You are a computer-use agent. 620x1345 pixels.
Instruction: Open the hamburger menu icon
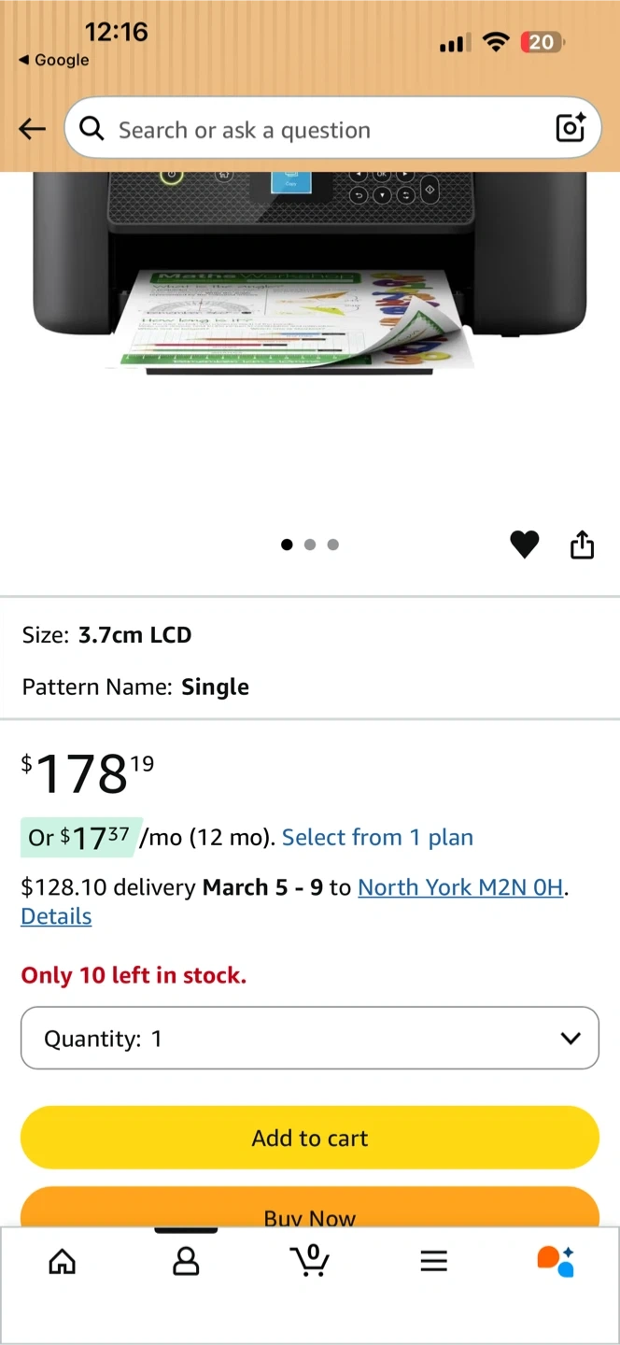[x=434, y=1262]
